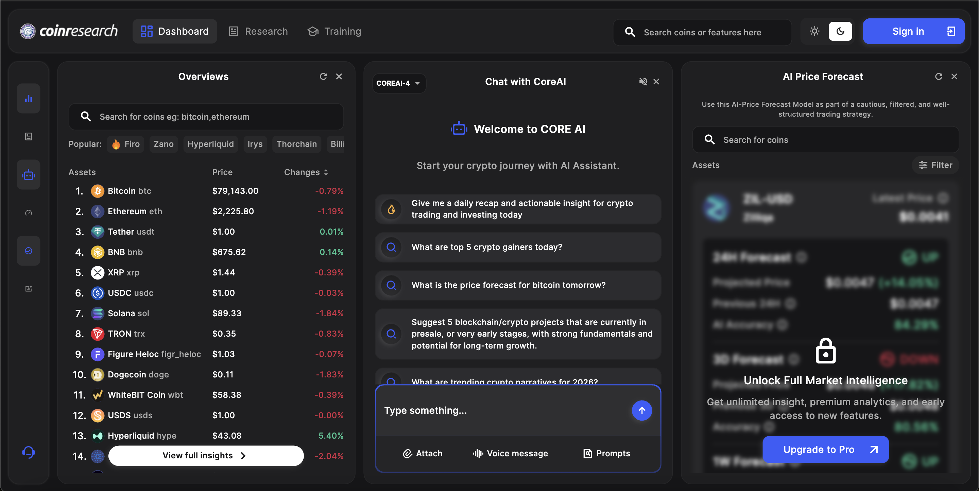Open the bar chart sidebar icon
Image resolution: width=979 pixels, height=491 pixels.
(x=29, y=99)
